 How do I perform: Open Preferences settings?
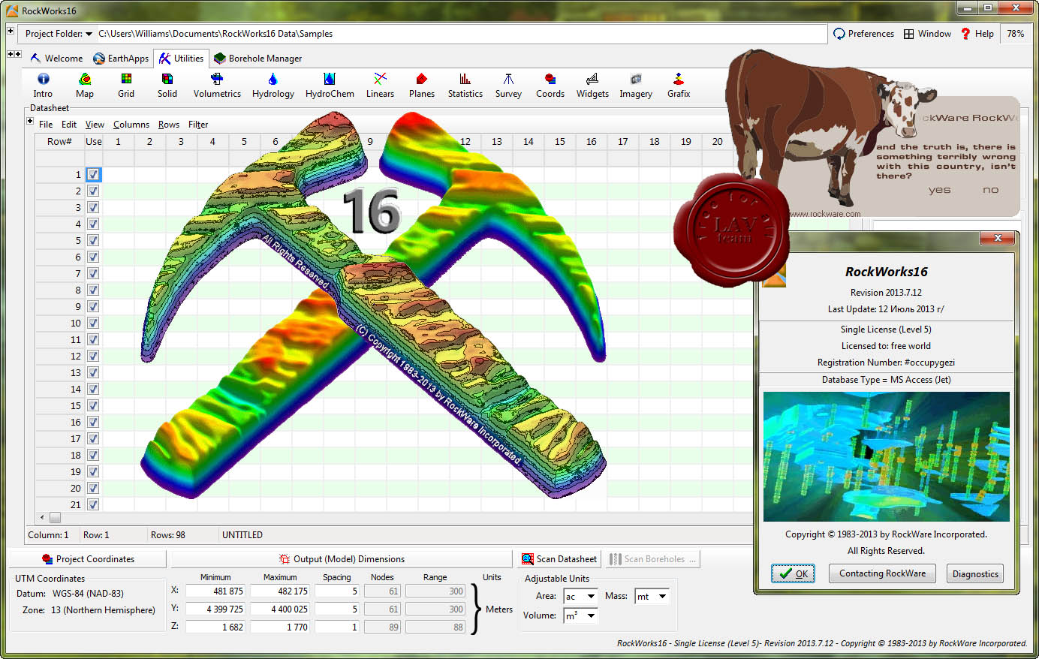(x=863, y=34)
